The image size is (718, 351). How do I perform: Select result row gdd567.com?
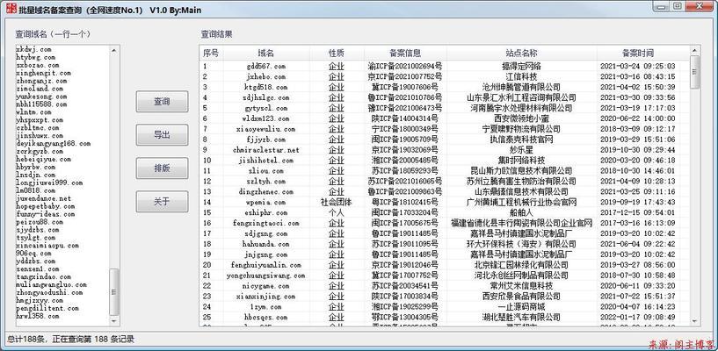(265, 66)
